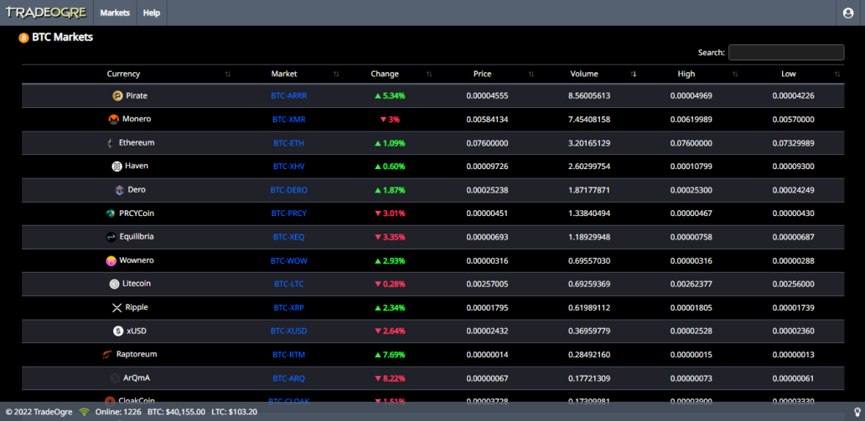Viewport: 865px width, 421px height.
Task: Open the Help menu
Action: (152, 13)
